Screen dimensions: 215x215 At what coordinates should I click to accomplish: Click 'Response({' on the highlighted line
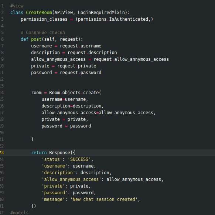(62, 153)
